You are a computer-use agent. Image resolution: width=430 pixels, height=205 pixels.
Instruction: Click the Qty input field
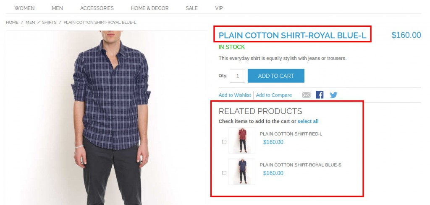click(237, 76)
